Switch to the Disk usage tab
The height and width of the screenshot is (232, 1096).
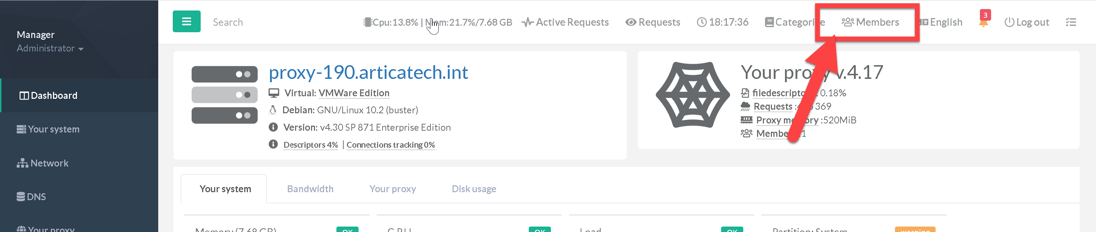coord(474,189)
